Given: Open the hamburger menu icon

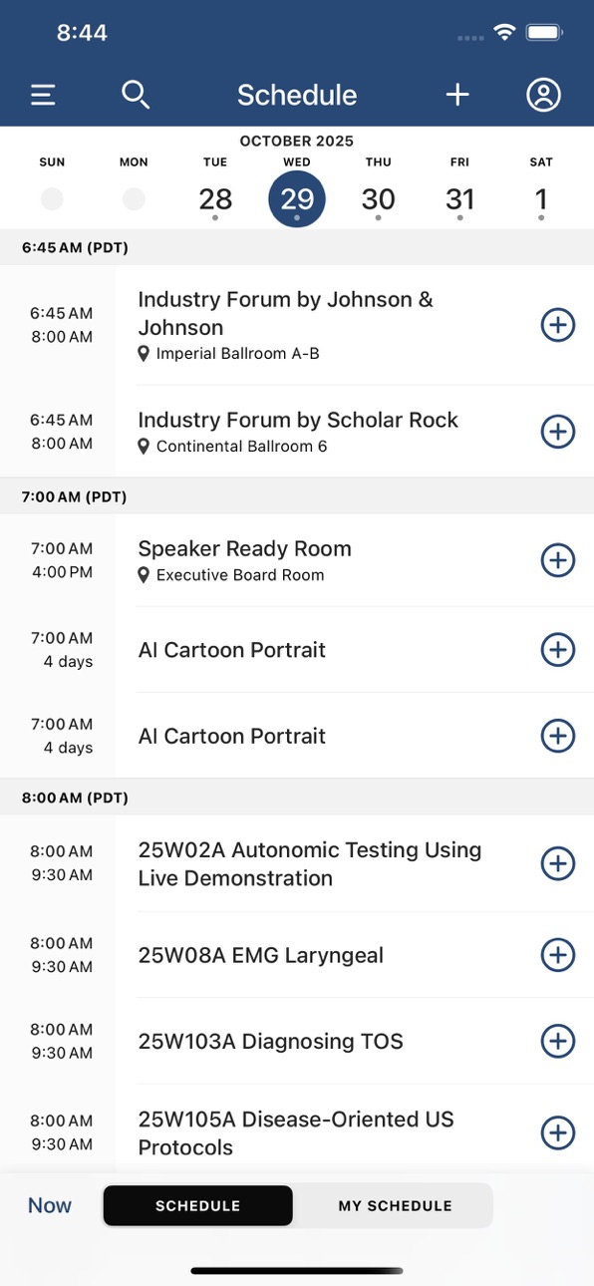Looking at the screenshot, I should 43,95.
